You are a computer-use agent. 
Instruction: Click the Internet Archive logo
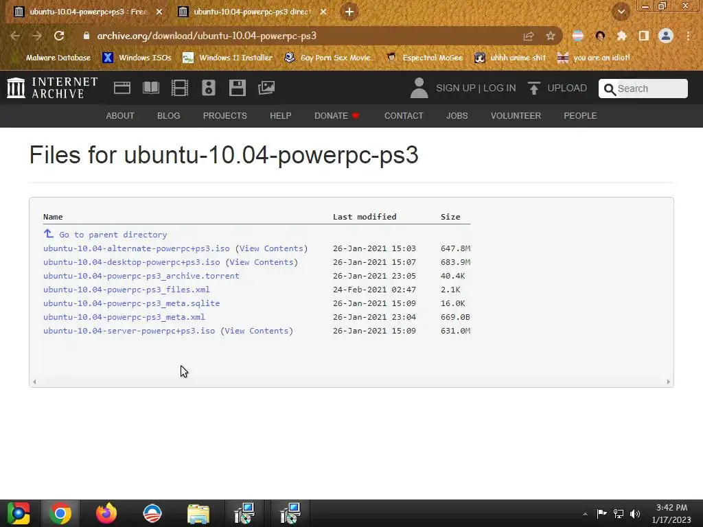point(52,88)
